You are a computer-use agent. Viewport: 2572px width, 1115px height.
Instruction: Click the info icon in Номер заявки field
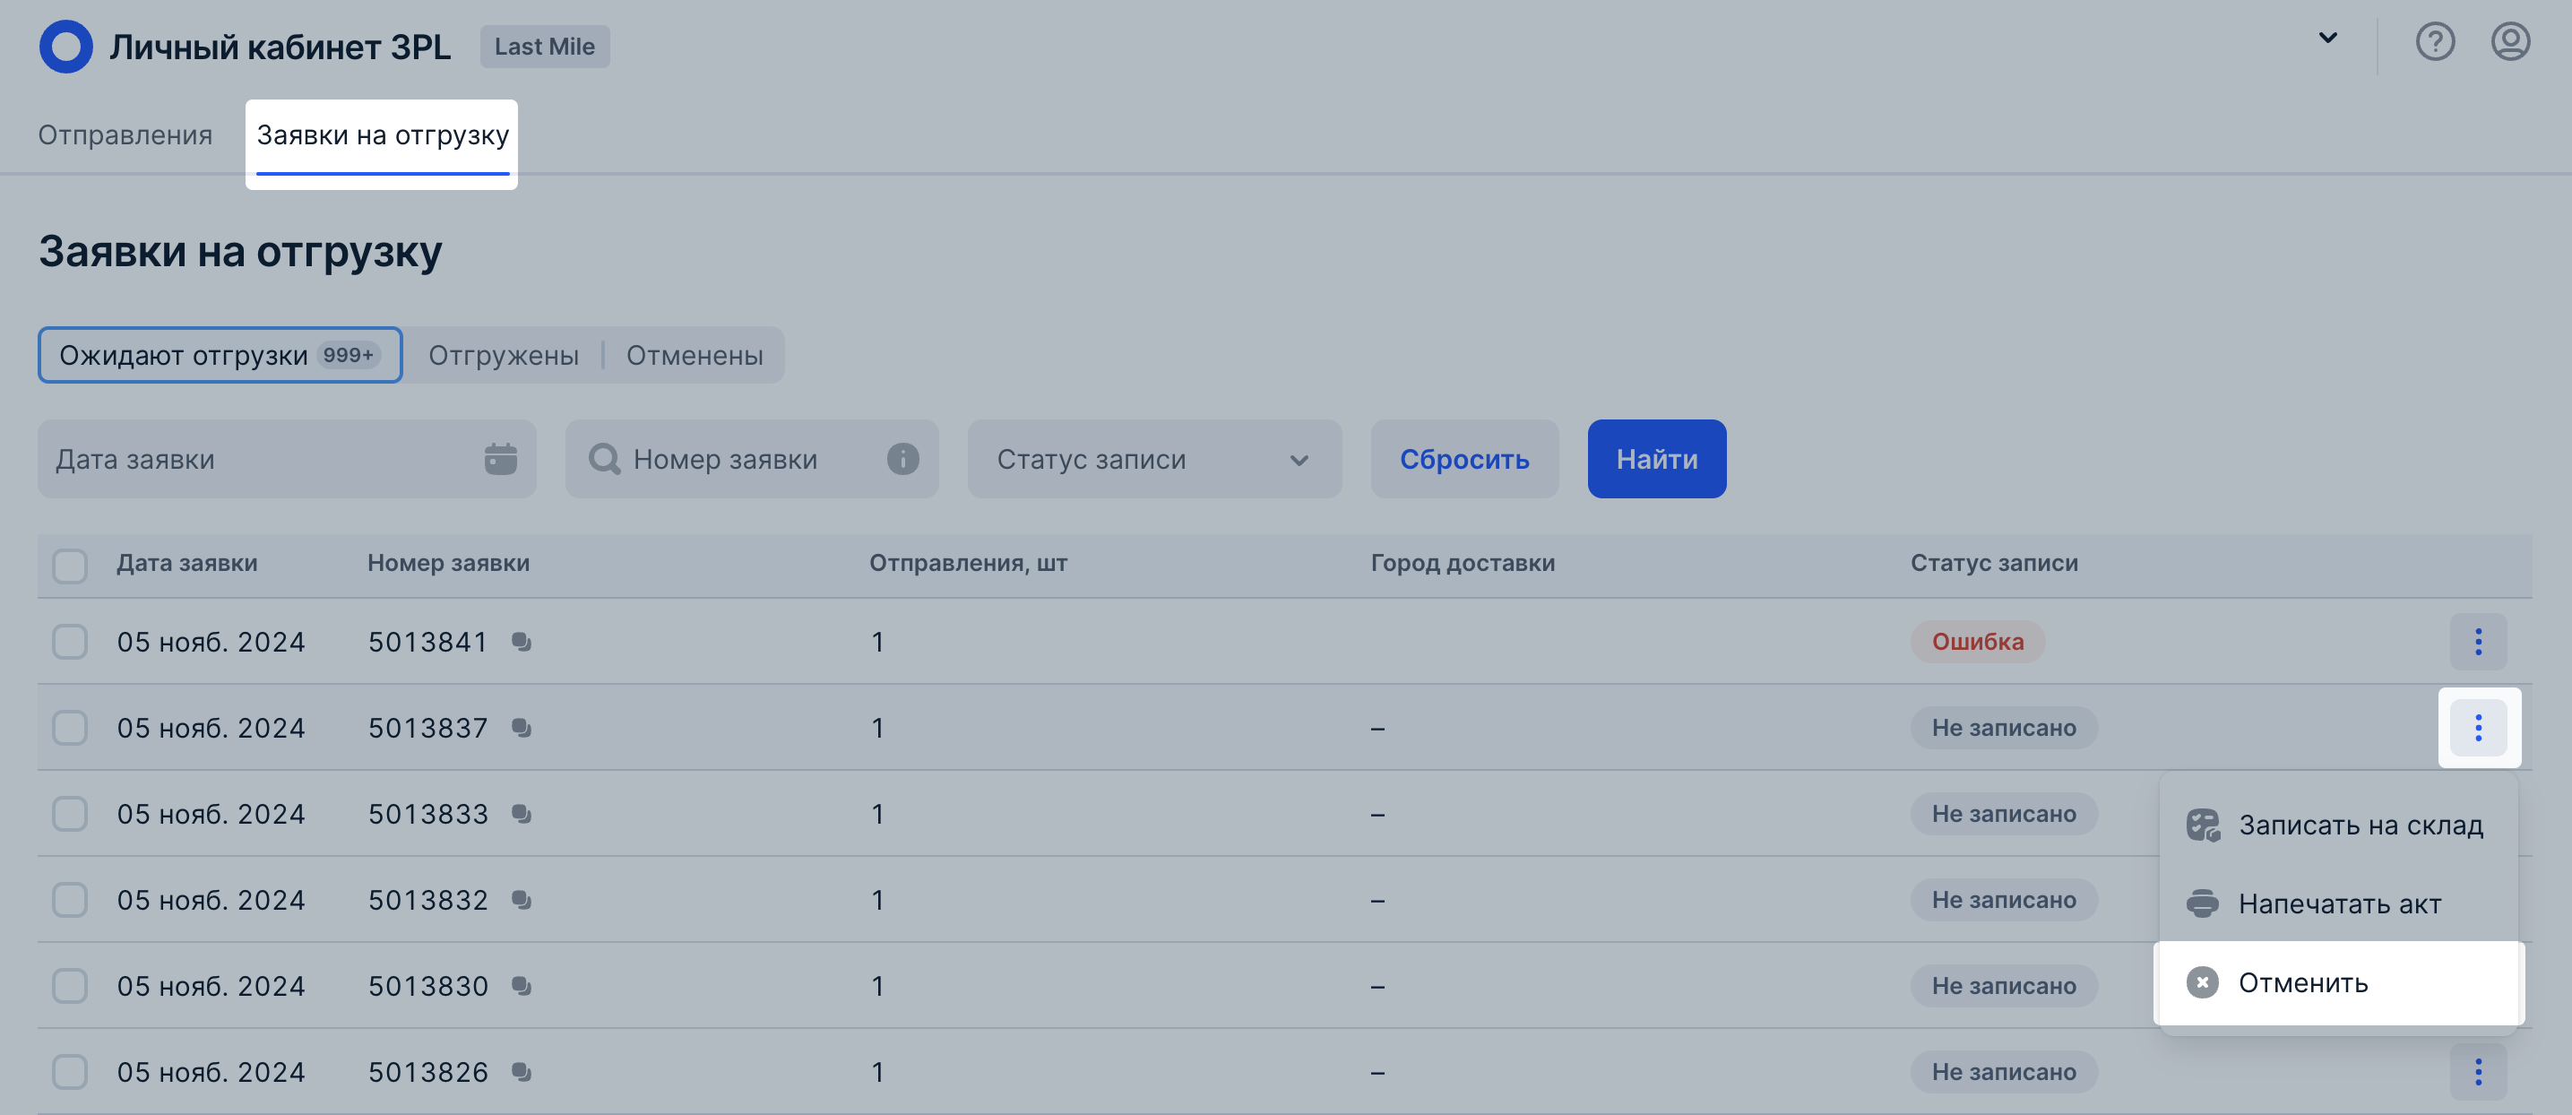pyautogui.click(x=902, y=459)
